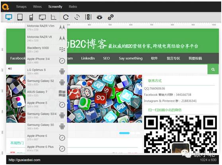Toggle the eye visibility icon in the toolbar
Screen dimensions: 222x165
coord(99,17)
